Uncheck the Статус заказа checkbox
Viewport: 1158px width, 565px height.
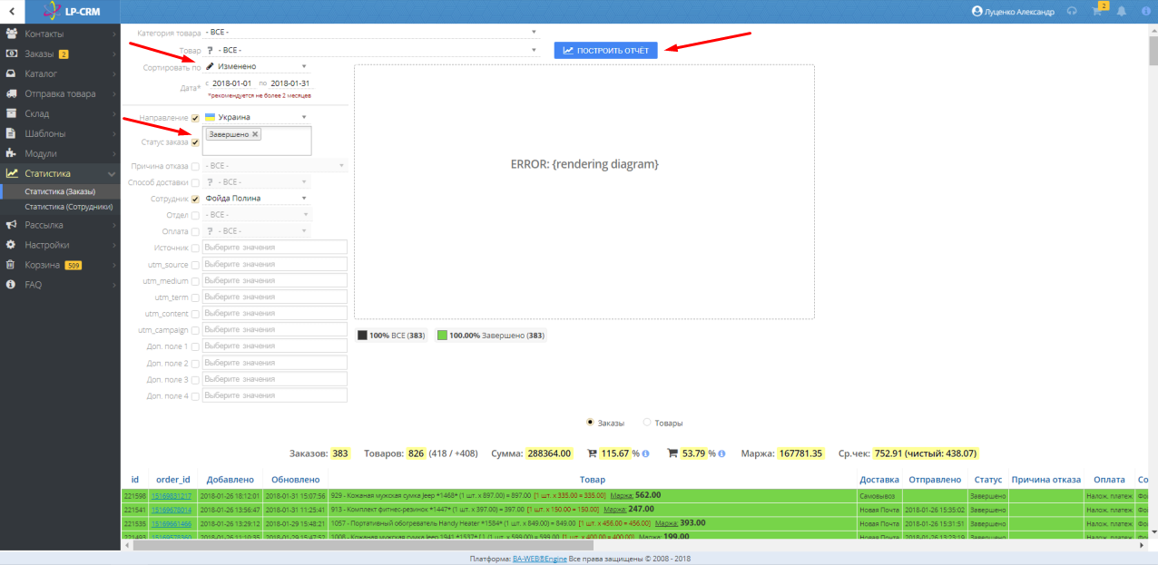[x=195, y=142]
